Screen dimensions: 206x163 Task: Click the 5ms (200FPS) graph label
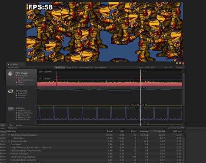45,79
